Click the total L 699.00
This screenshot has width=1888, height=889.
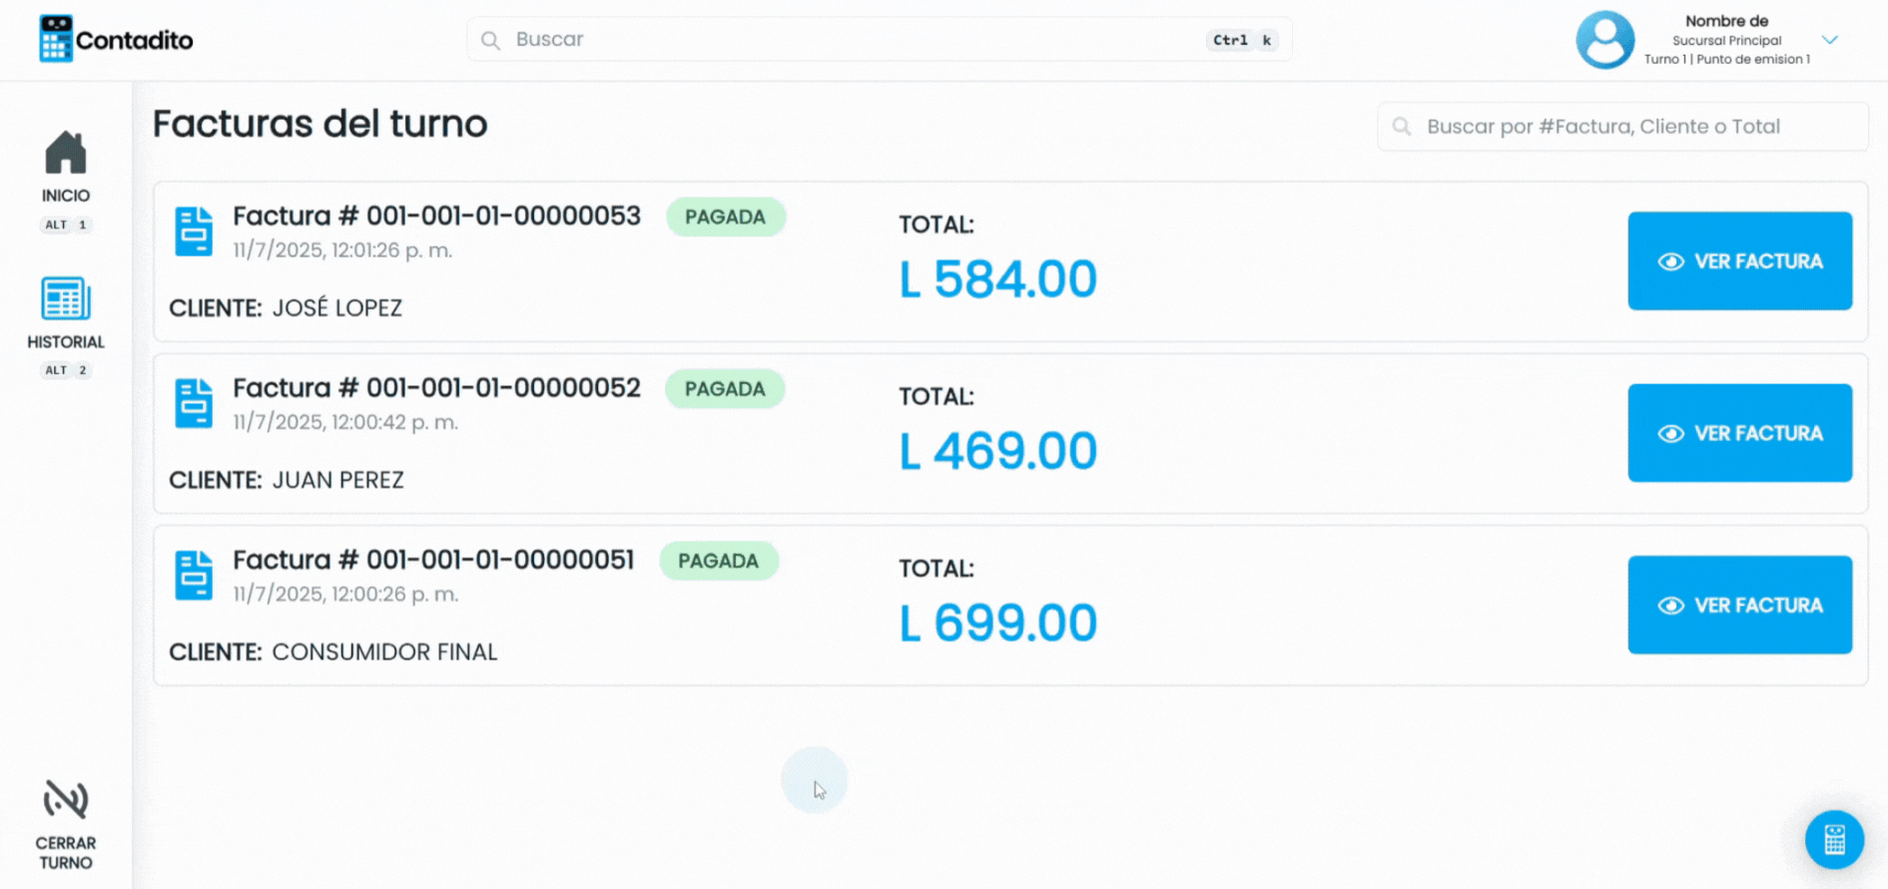point(997,623)
